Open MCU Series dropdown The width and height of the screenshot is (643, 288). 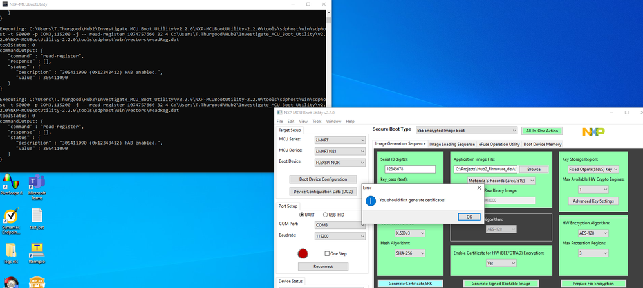pos(340,139)
